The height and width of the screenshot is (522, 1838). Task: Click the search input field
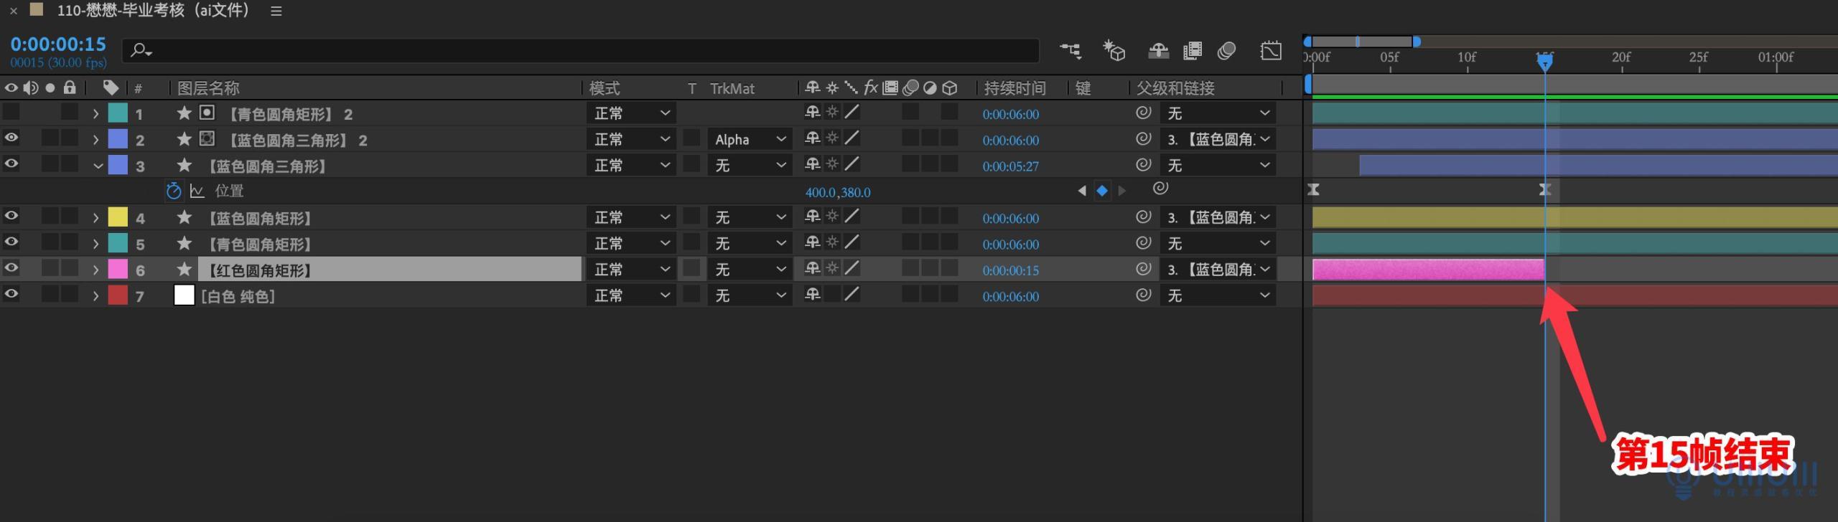click(582, 50)
